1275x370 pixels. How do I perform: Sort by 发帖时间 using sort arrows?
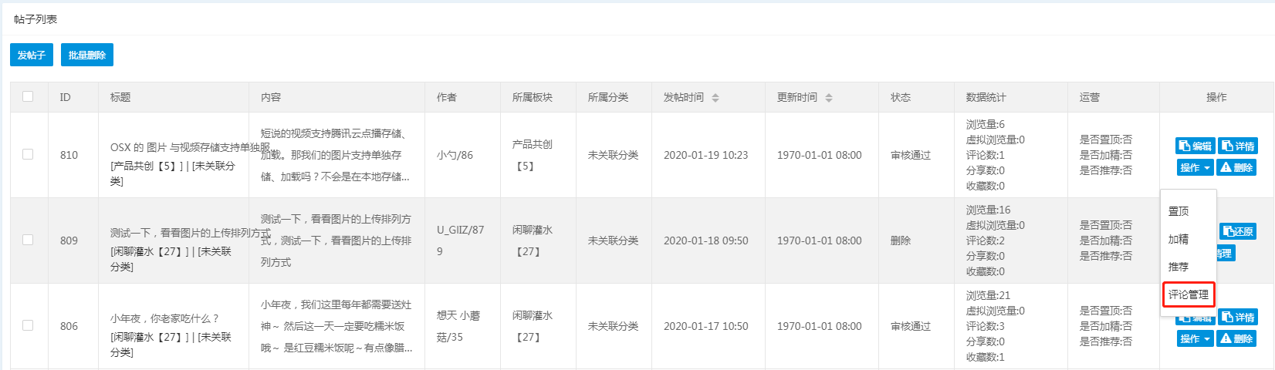coord(715,98)
